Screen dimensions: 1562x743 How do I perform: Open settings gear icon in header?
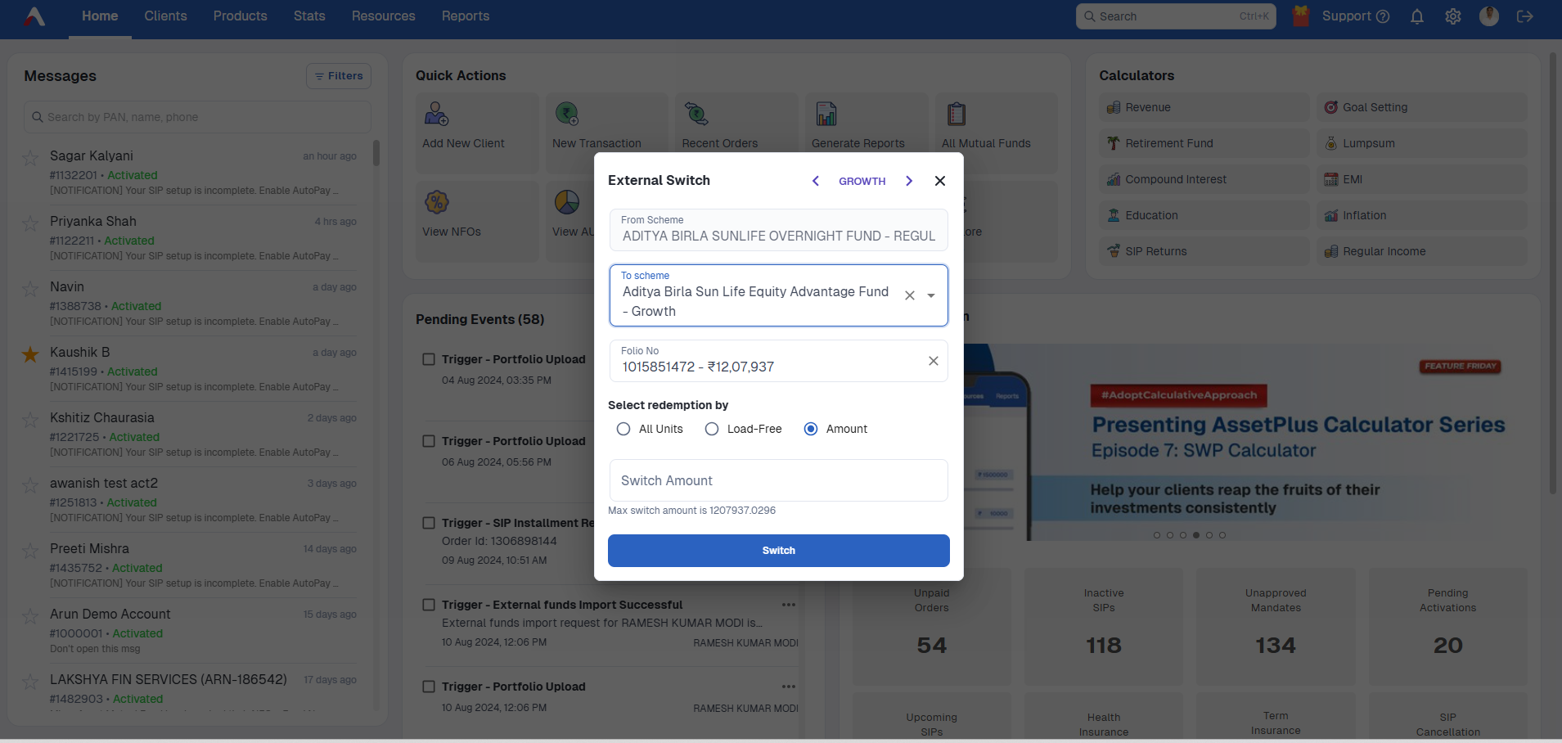tap(1453, 16)
